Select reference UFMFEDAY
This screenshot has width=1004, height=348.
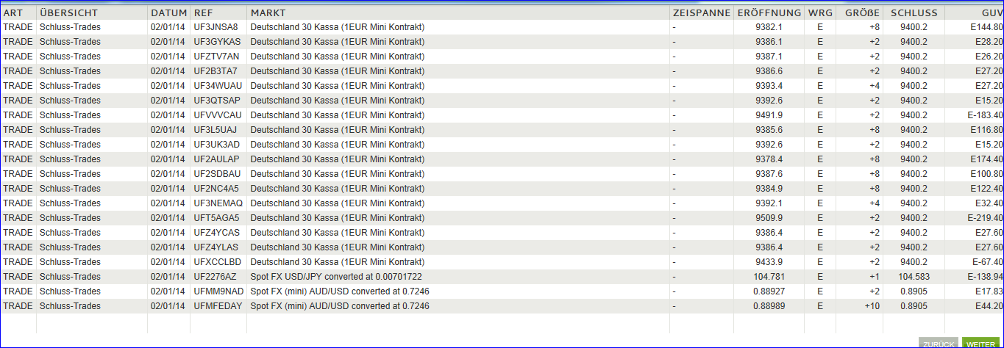tap(218, 306)
